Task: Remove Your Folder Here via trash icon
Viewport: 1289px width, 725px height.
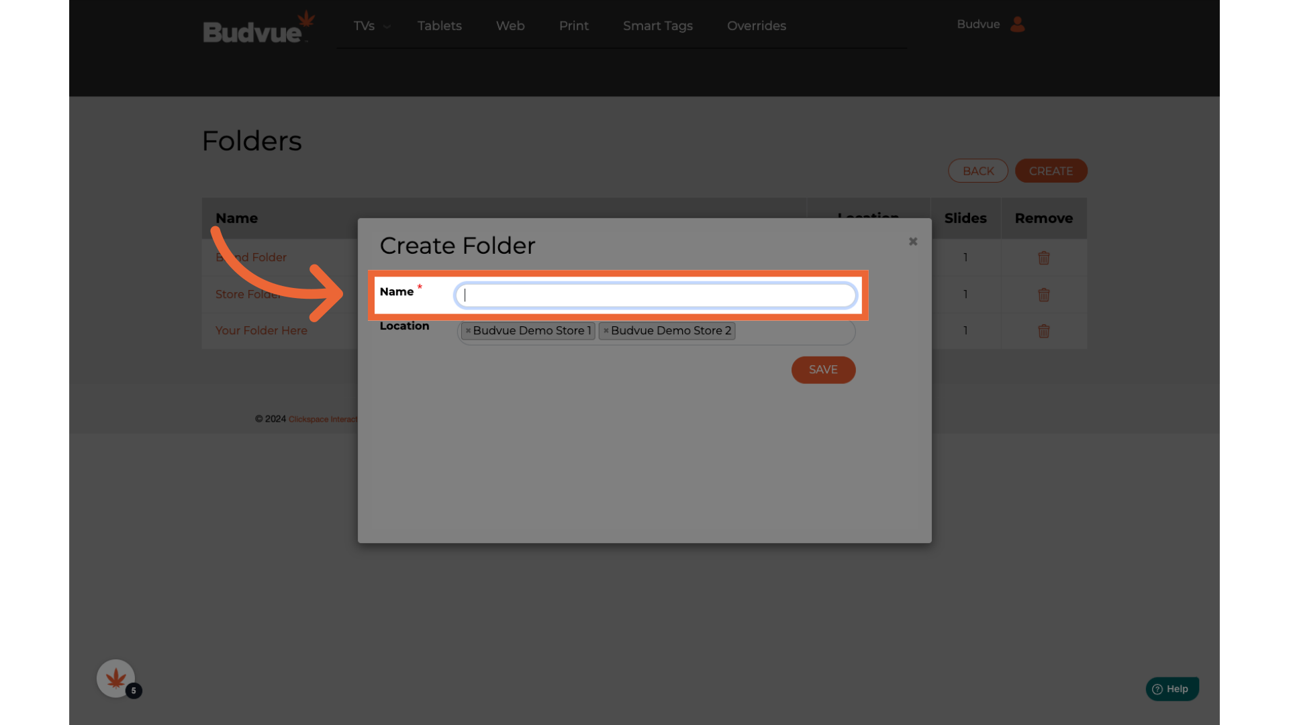Action: (1043, 331)
